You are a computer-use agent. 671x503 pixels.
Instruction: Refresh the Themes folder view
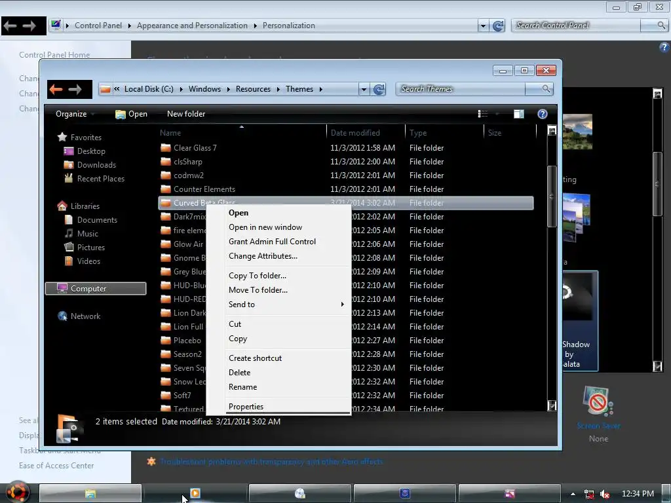click(379, 89)
